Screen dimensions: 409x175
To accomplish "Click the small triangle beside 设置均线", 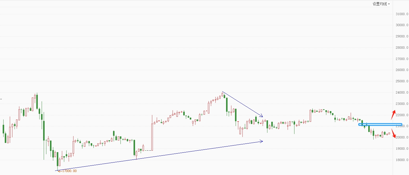I will coord(389,4).
